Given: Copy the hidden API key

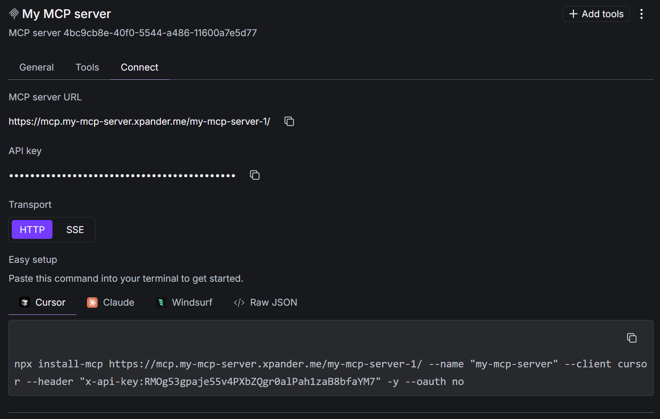Looking at the screenshot, I should 254,175.
